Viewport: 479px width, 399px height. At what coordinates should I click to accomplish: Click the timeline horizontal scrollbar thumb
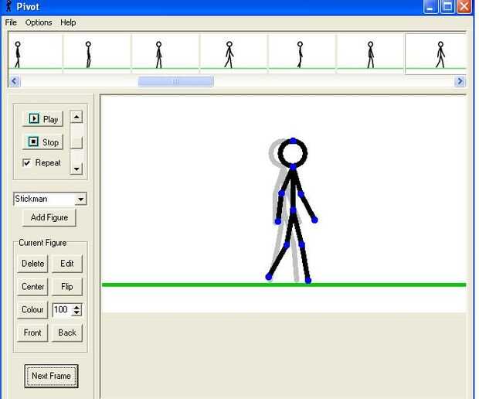pyautogui.click(x=175, y=82)
